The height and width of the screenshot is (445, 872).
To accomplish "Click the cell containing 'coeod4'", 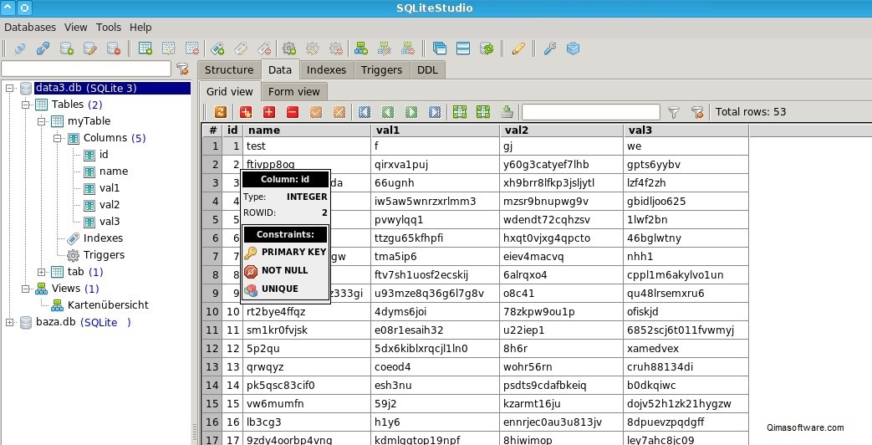I will coord(435,367).
